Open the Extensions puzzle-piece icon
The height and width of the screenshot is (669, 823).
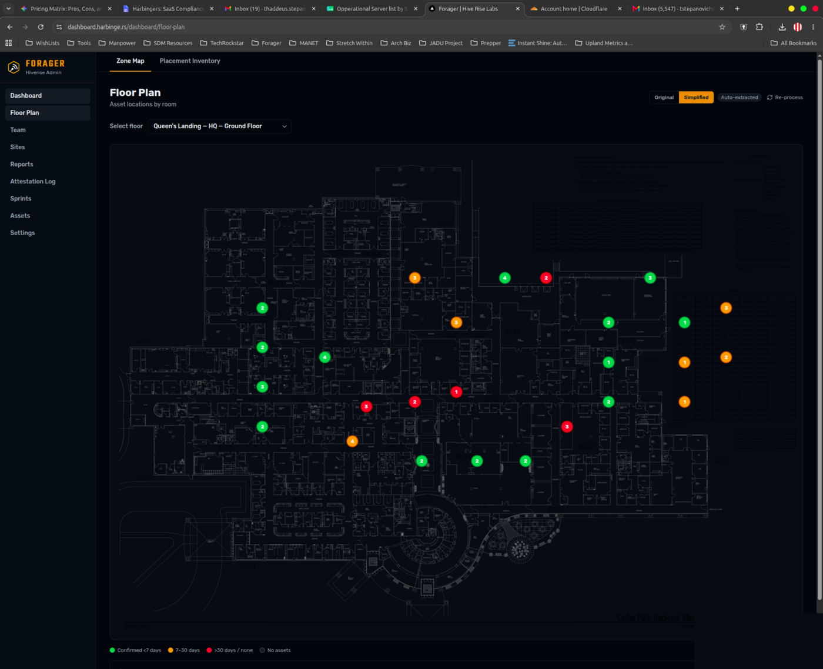(x=760, y=27)
